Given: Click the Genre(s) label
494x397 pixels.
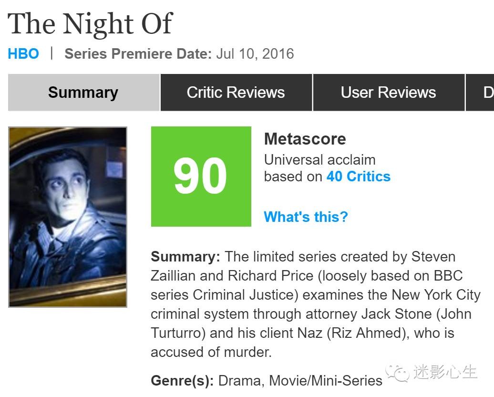Looking at the screenshot, I should [x=182, y=381].
